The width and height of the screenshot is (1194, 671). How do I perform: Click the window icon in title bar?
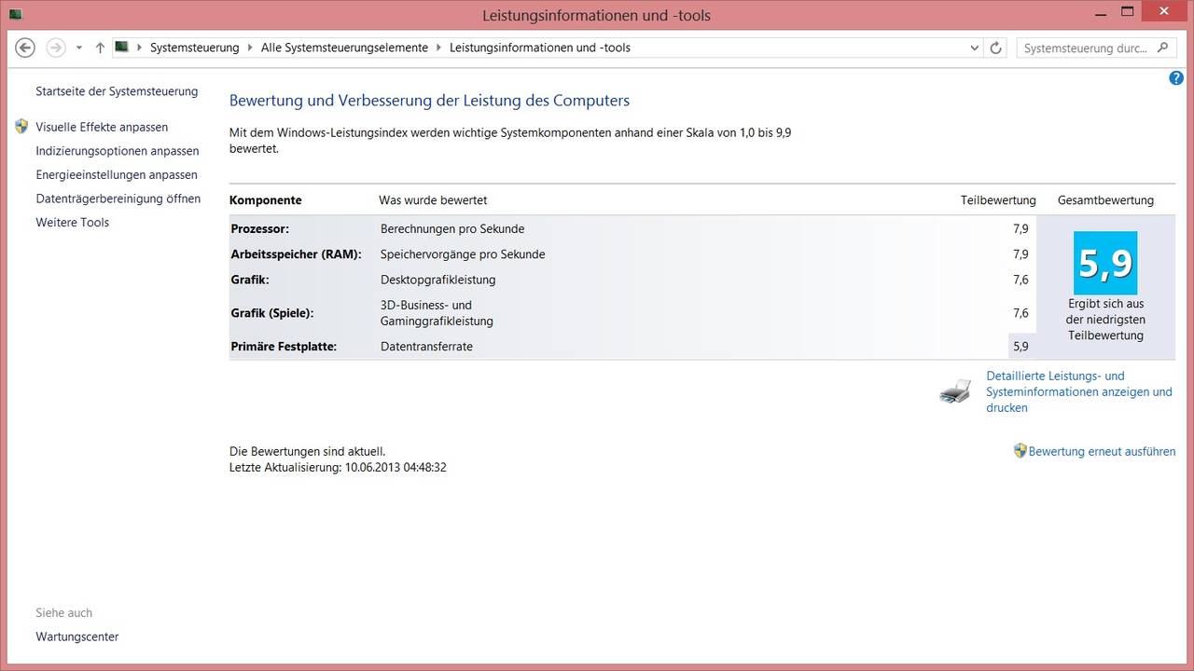pos(16,14)
